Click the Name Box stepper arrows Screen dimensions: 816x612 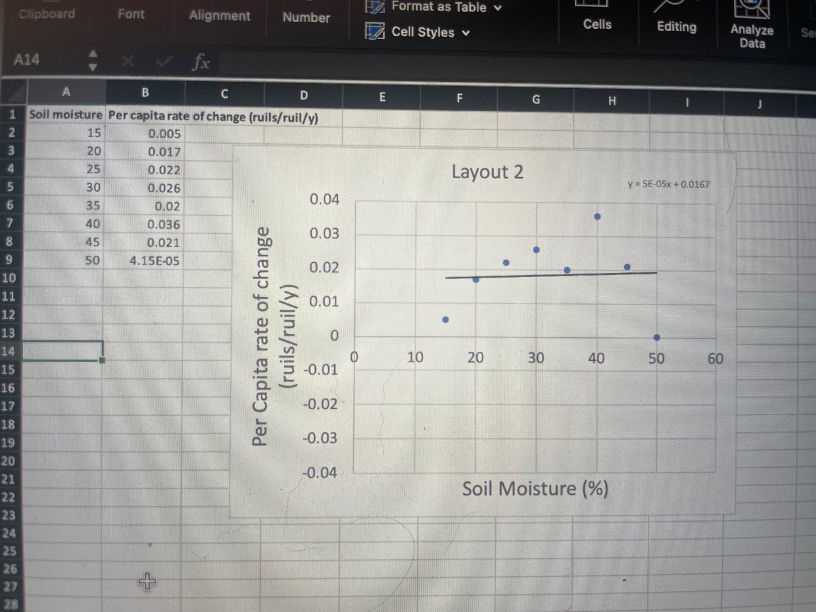[x=93, y=60]
